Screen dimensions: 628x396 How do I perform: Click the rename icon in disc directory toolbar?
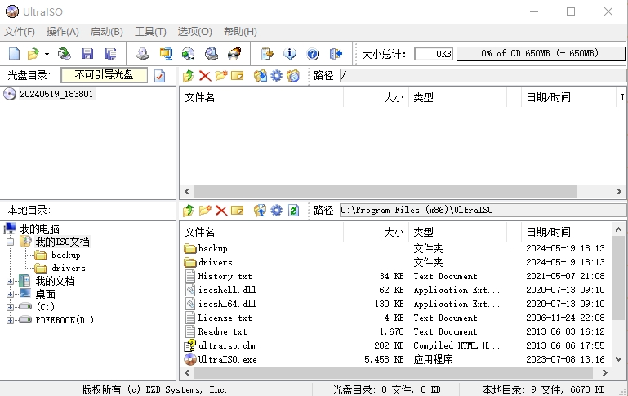237,75
